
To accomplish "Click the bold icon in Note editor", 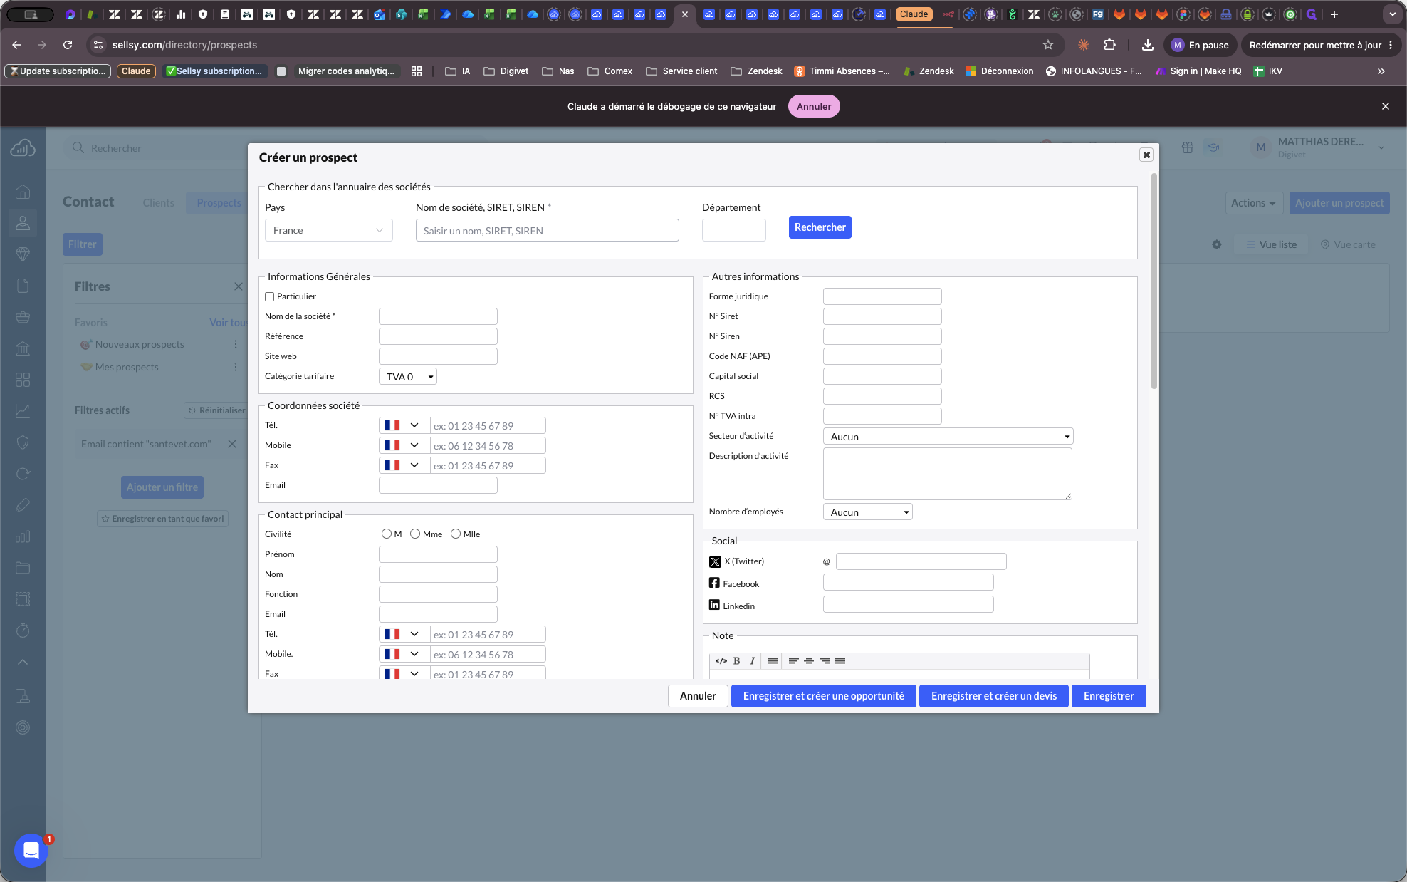I will tap(736, 661).
